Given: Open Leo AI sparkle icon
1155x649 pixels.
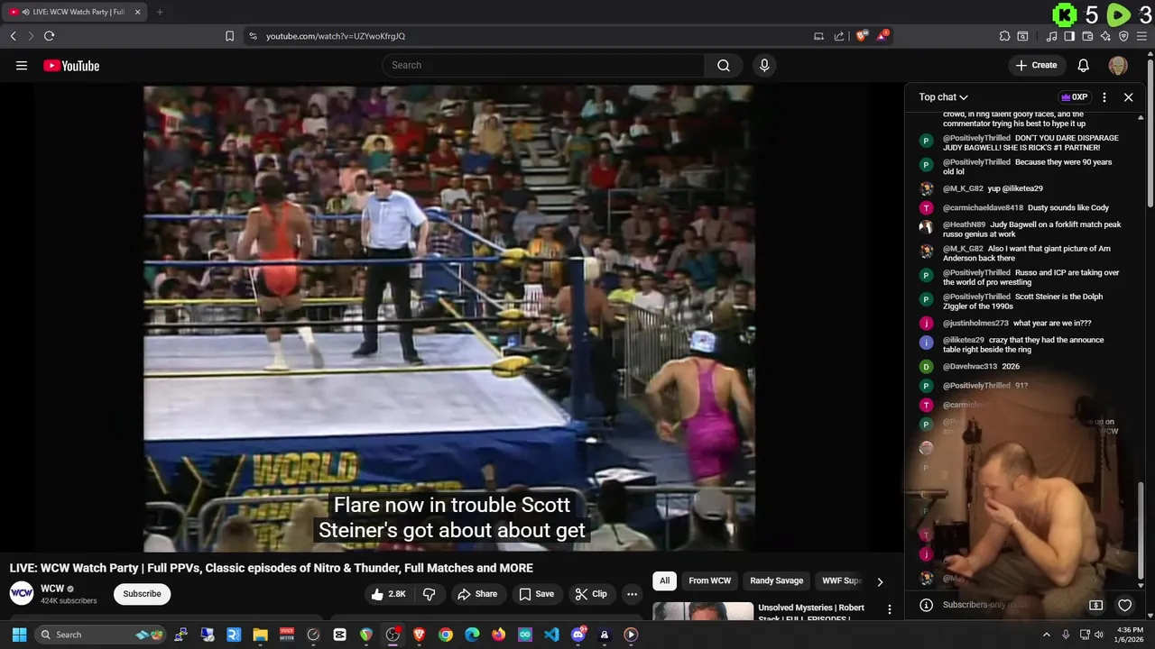Looking at the screenshot, I should pos(1105,36).
